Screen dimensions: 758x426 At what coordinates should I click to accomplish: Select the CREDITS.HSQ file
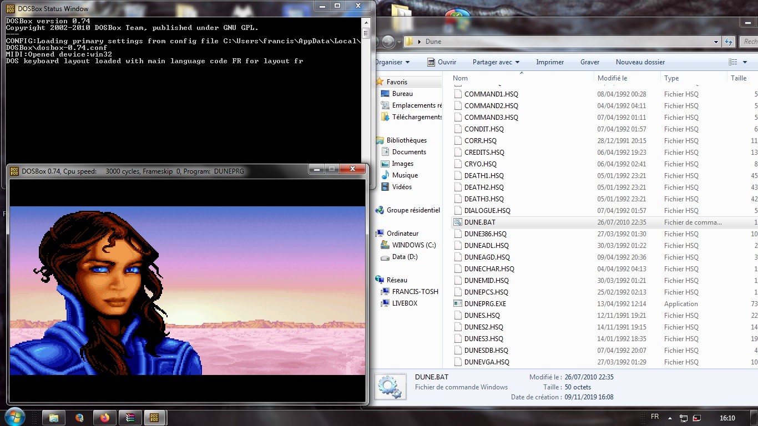(604, 152)
